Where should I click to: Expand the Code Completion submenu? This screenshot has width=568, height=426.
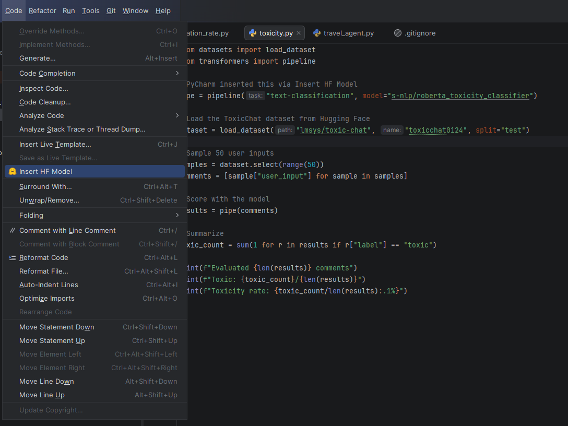177,73
